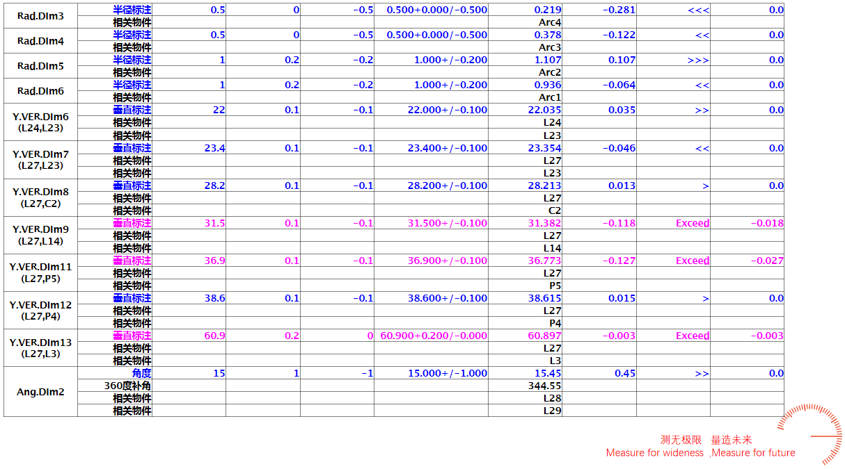Select related object Arc1

pos(550,97)
